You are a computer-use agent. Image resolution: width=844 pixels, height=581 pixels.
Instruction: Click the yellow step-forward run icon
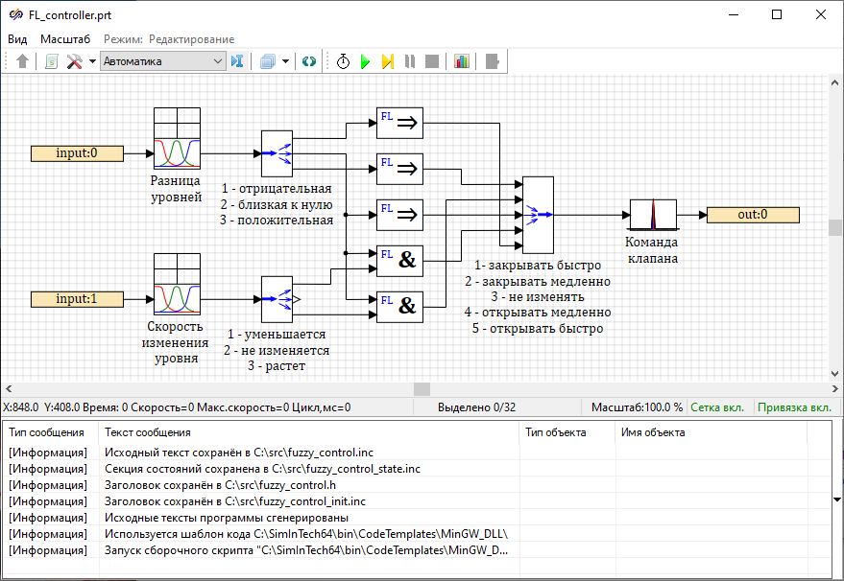pyautogui.click(x=387, y=61)
